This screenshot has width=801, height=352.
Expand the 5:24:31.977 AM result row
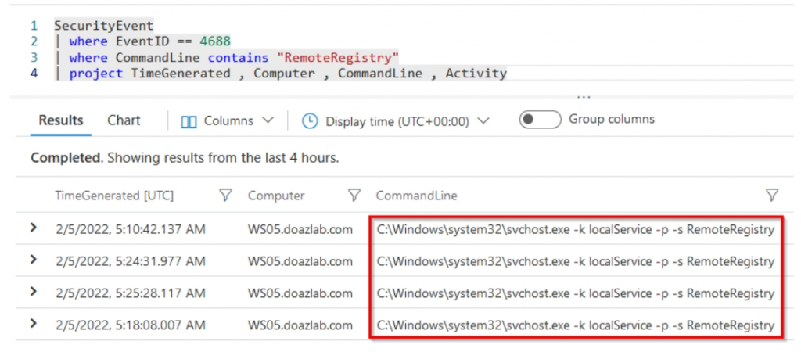coord(34,260)
